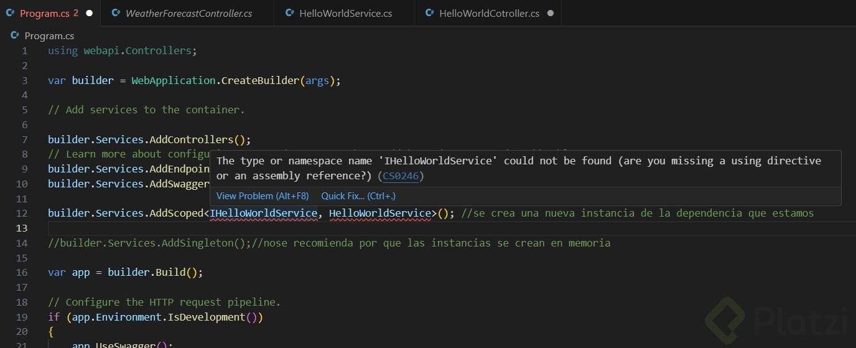Click webapi.Controllers in the using statement

pos(137,51)
